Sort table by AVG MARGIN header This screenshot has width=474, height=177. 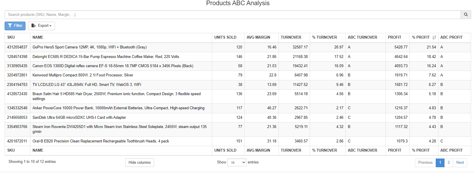click(x=258, y=37)
